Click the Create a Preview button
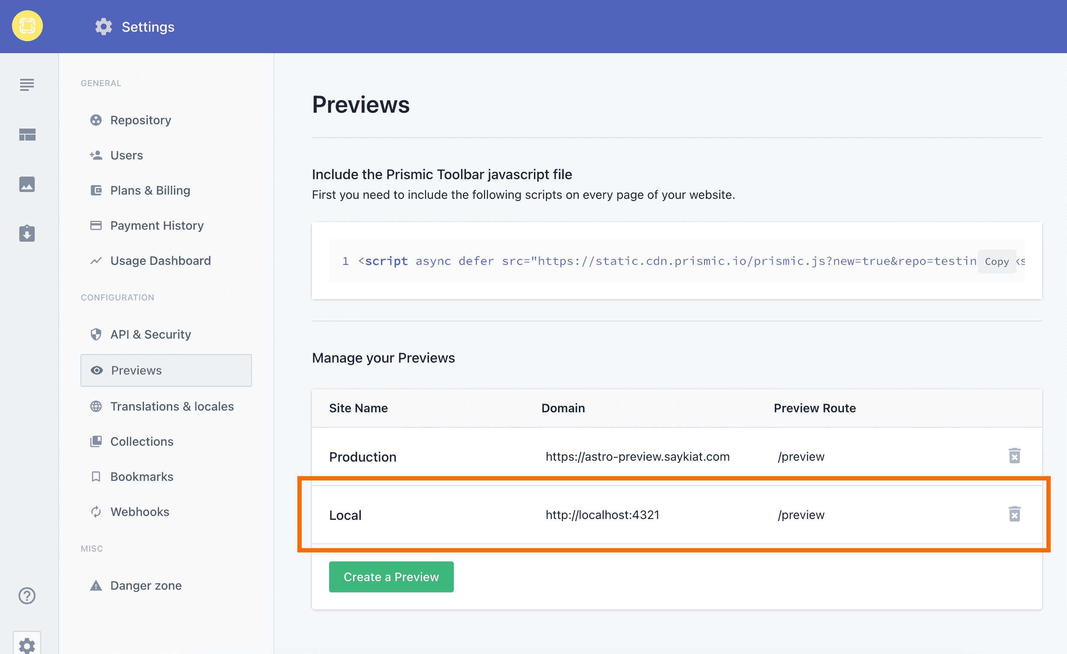 (391, 577)
